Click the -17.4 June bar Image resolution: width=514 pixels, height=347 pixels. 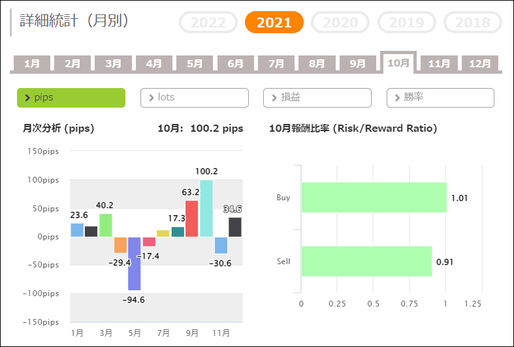[x=149, y=241]
